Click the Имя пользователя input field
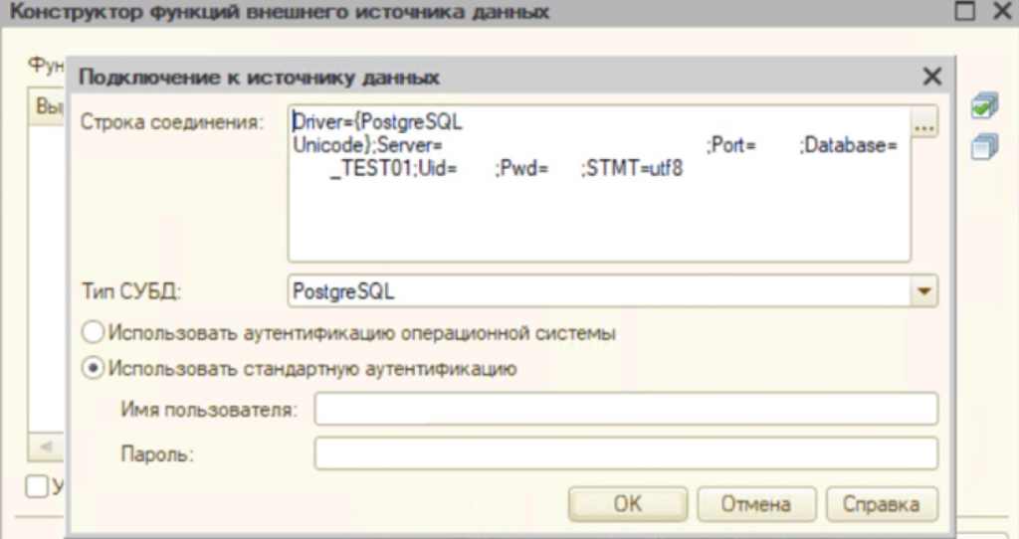 click(626, 409)
